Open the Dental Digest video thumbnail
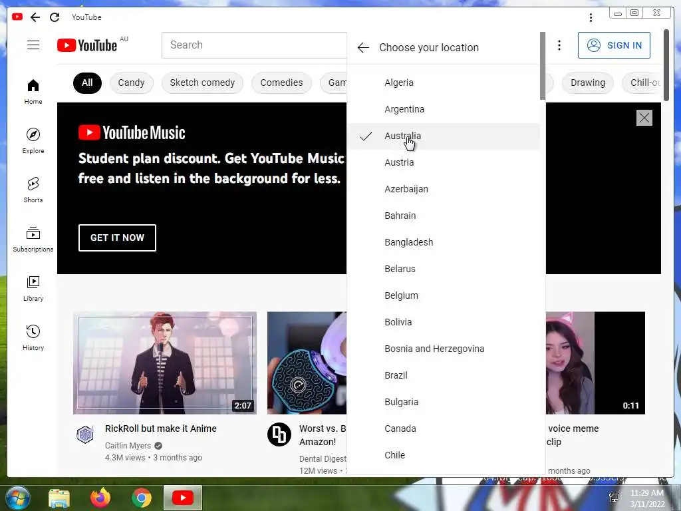The width and height of the screenshot is (681, 511). 307,363
